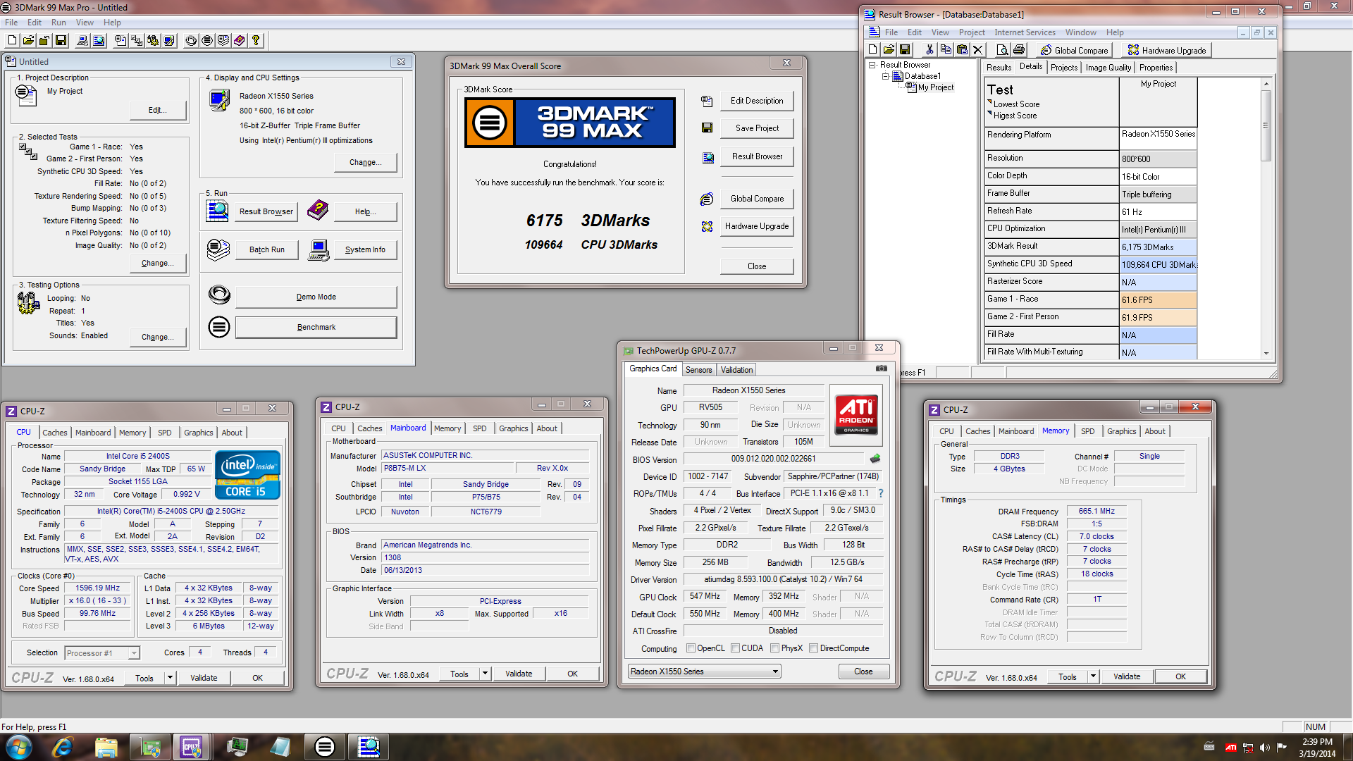Viewport: 1353px width, 761px height.
Task: Click purple Help book icon in 3DMark toolbar
Action: click(x=240, y=41)
